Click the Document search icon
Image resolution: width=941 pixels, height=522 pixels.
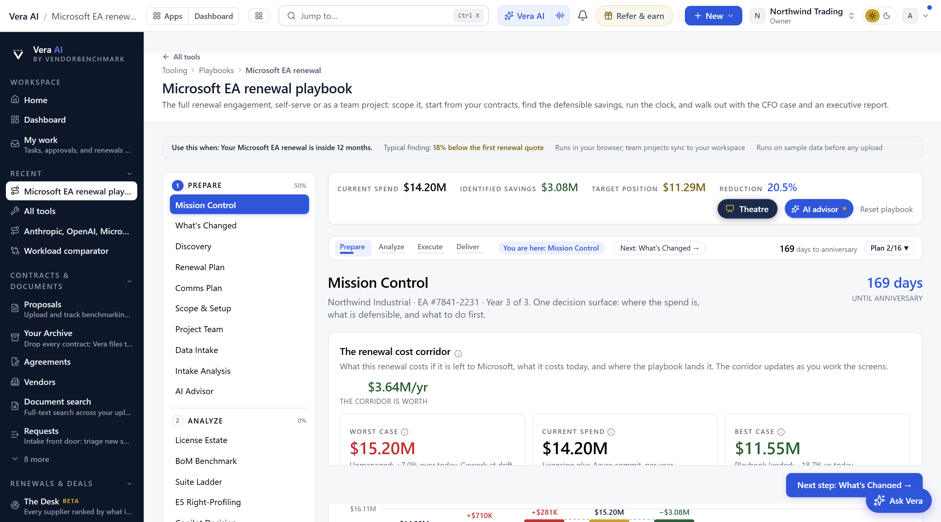point(15,406)
